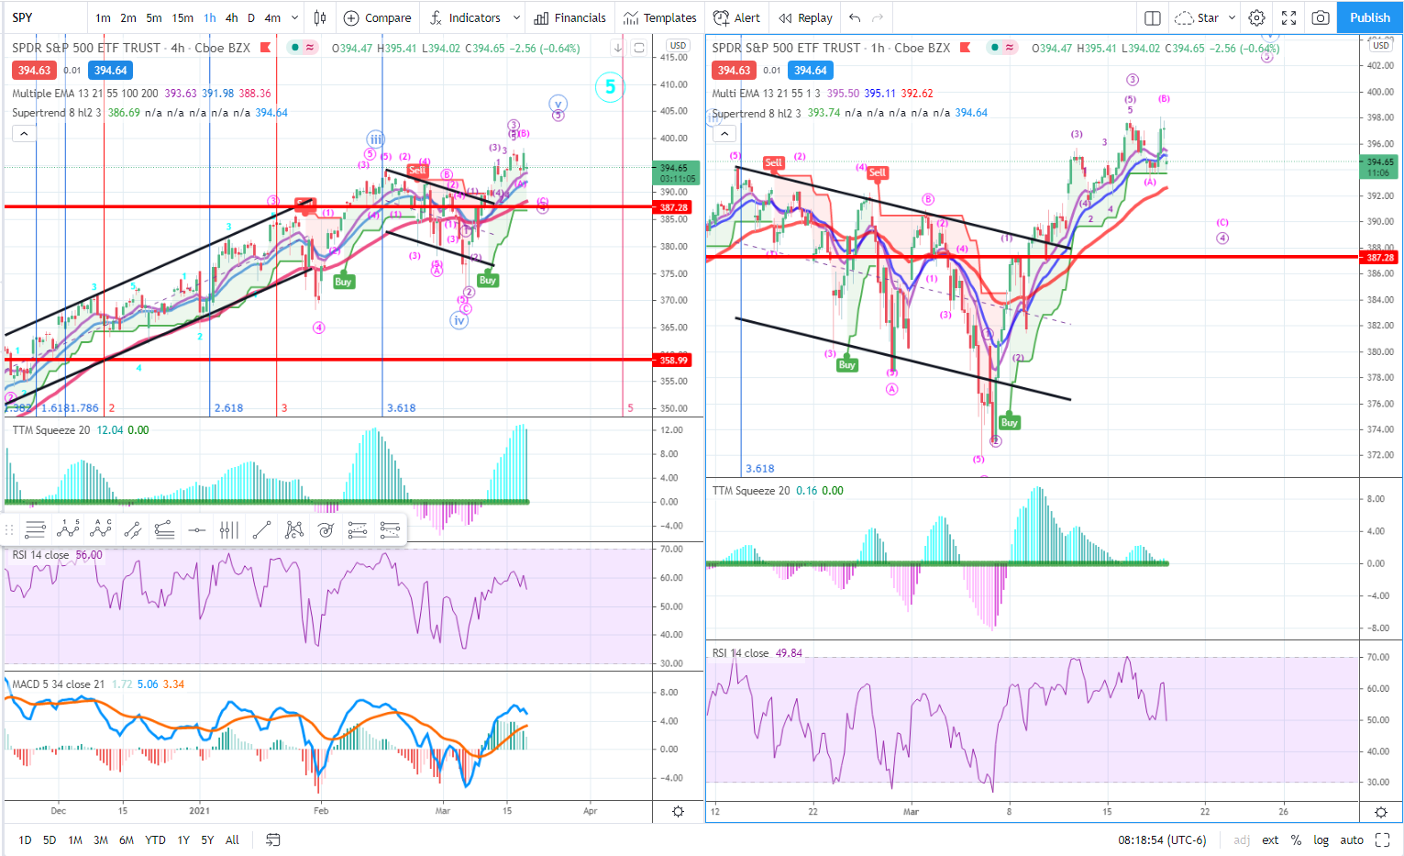Expand the timeframe interval dropdown
The width and height of the screenshot is (1404, 856).
click(294, 17)
